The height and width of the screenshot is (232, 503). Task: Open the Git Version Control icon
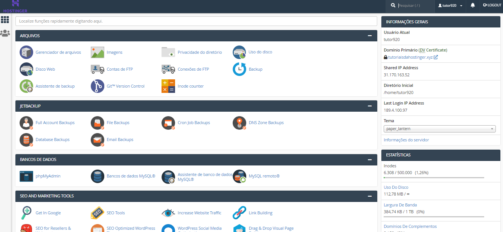click(97, 86)
